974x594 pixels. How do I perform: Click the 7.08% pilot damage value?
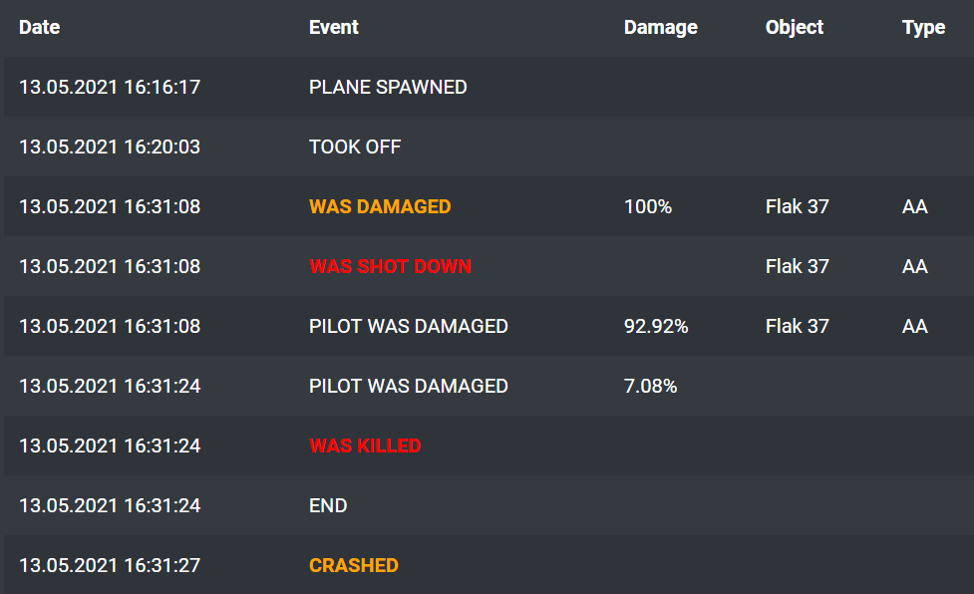coord(651,386)
